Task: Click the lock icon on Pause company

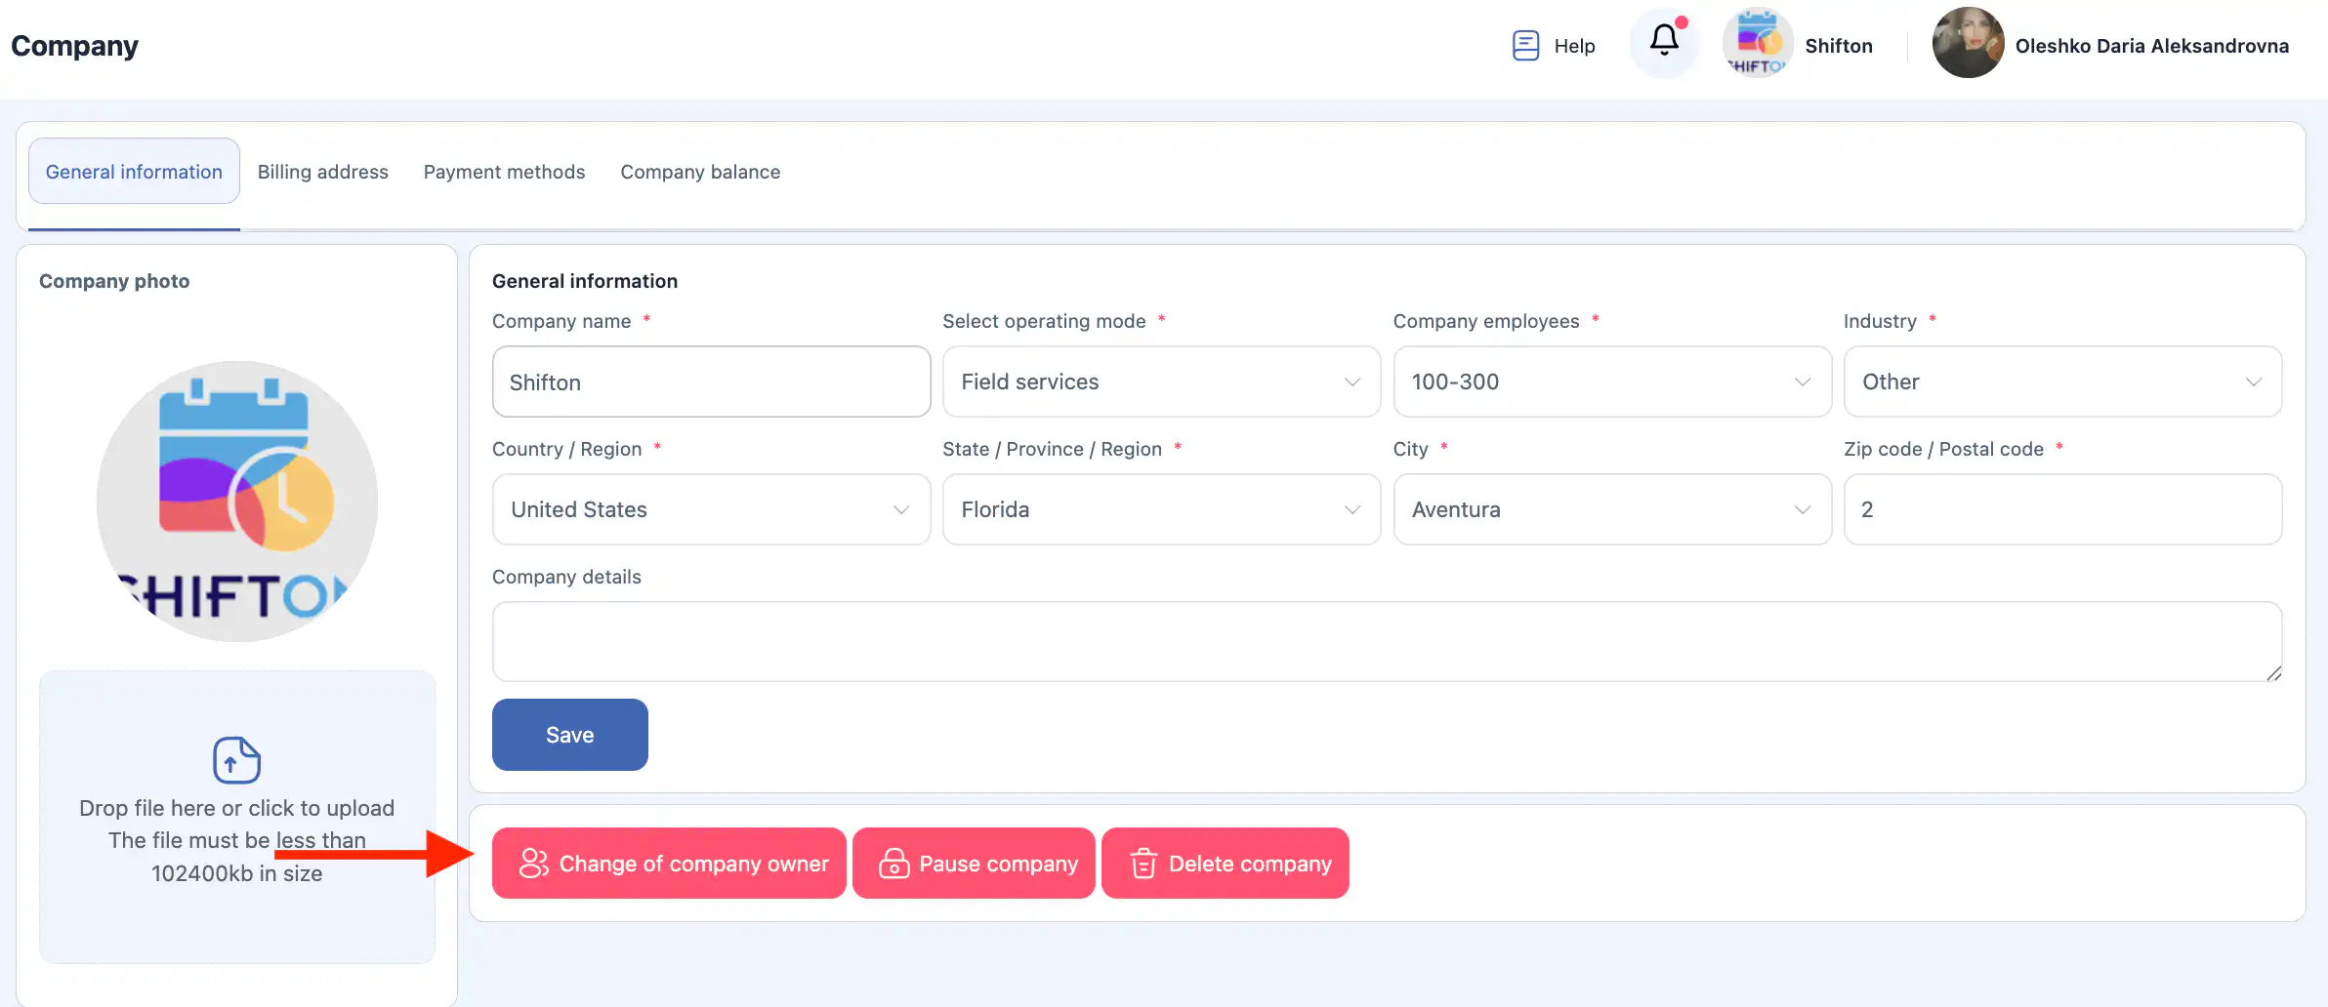Action: coord(894,864)
